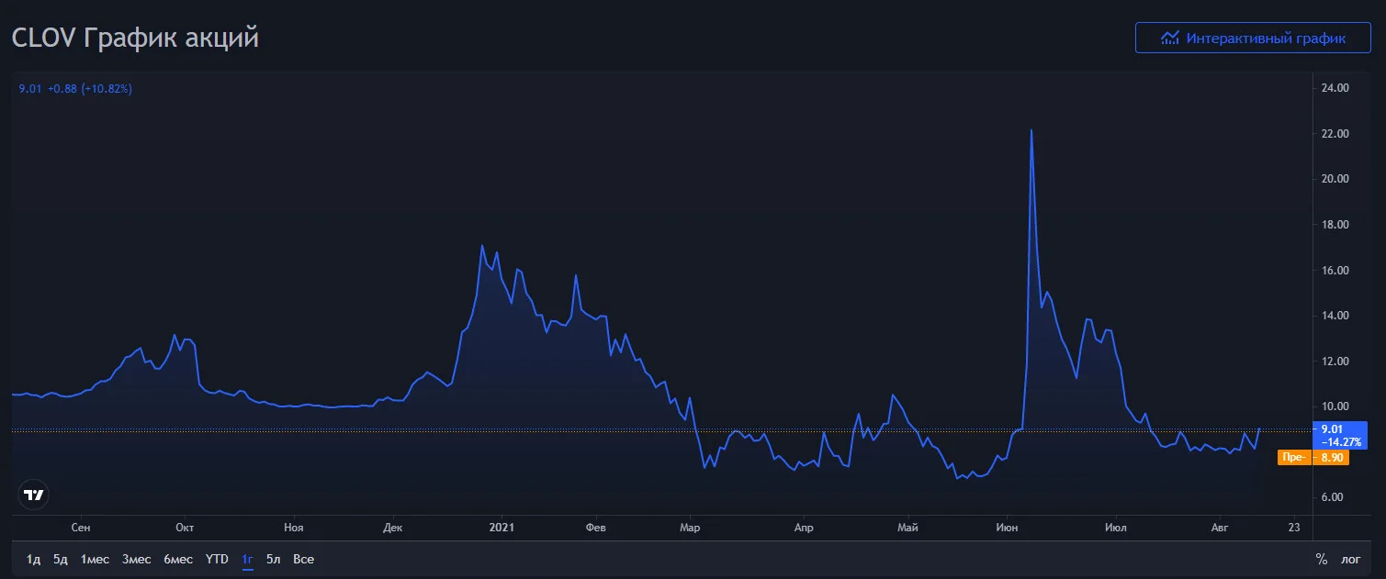
Task: Click the 23 date label on time axis
Action: tap(1294, 528)
